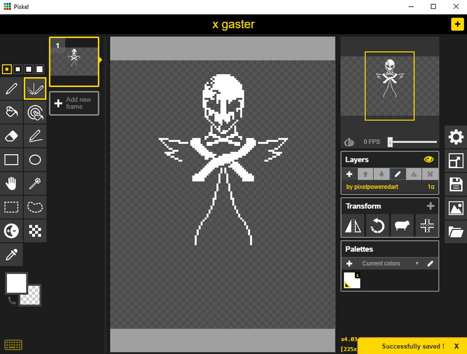Select the Vertical mirror pen tool
The width and height of the screenshot is (467, 354).
pyautogui.click(x=35, y=88)
